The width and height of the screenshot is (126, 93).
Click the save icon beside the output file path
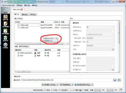115,80
